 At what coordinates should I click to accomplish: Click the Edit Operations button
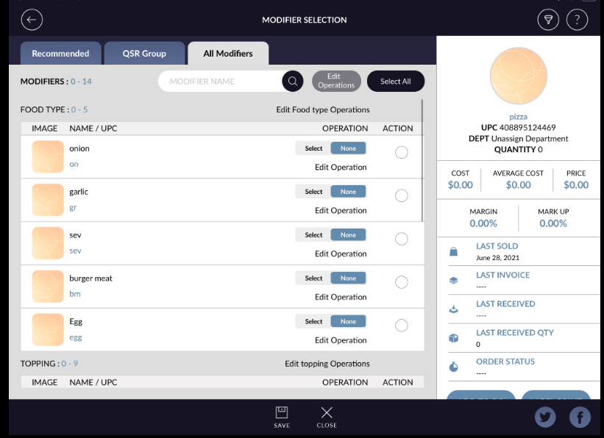(x=336, y=81)
